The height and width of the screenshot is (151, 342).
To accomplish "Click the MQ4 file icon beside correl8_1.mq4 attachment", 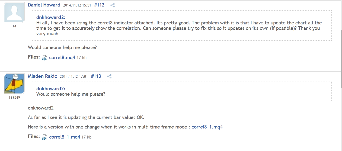I will (x=44, y=137).
